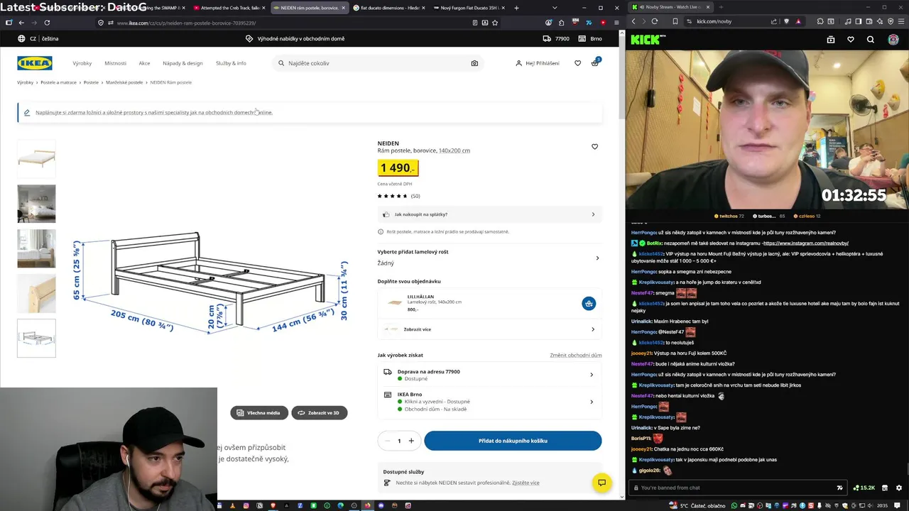Click Všechna média button

tap(258, 412)
